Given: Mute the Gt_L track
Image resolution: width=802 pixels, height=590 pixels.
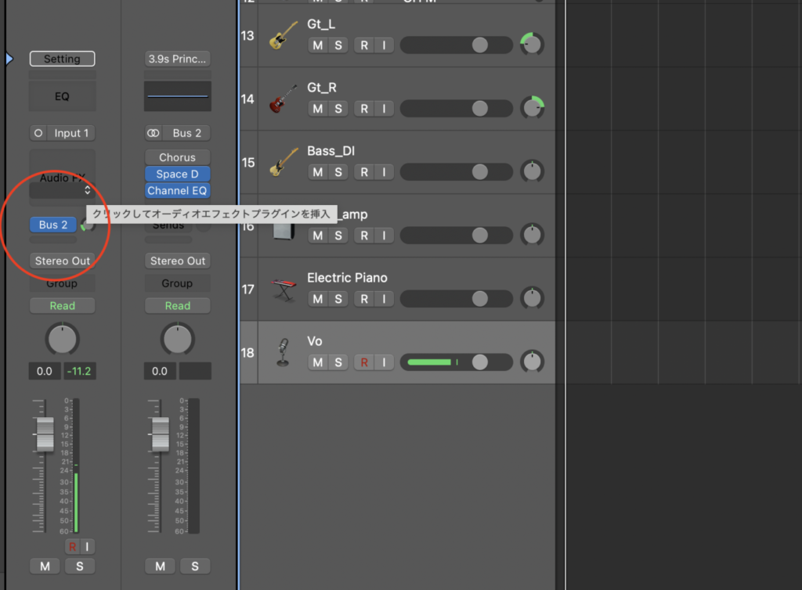Looking at the screenshot, I should 317,45.
